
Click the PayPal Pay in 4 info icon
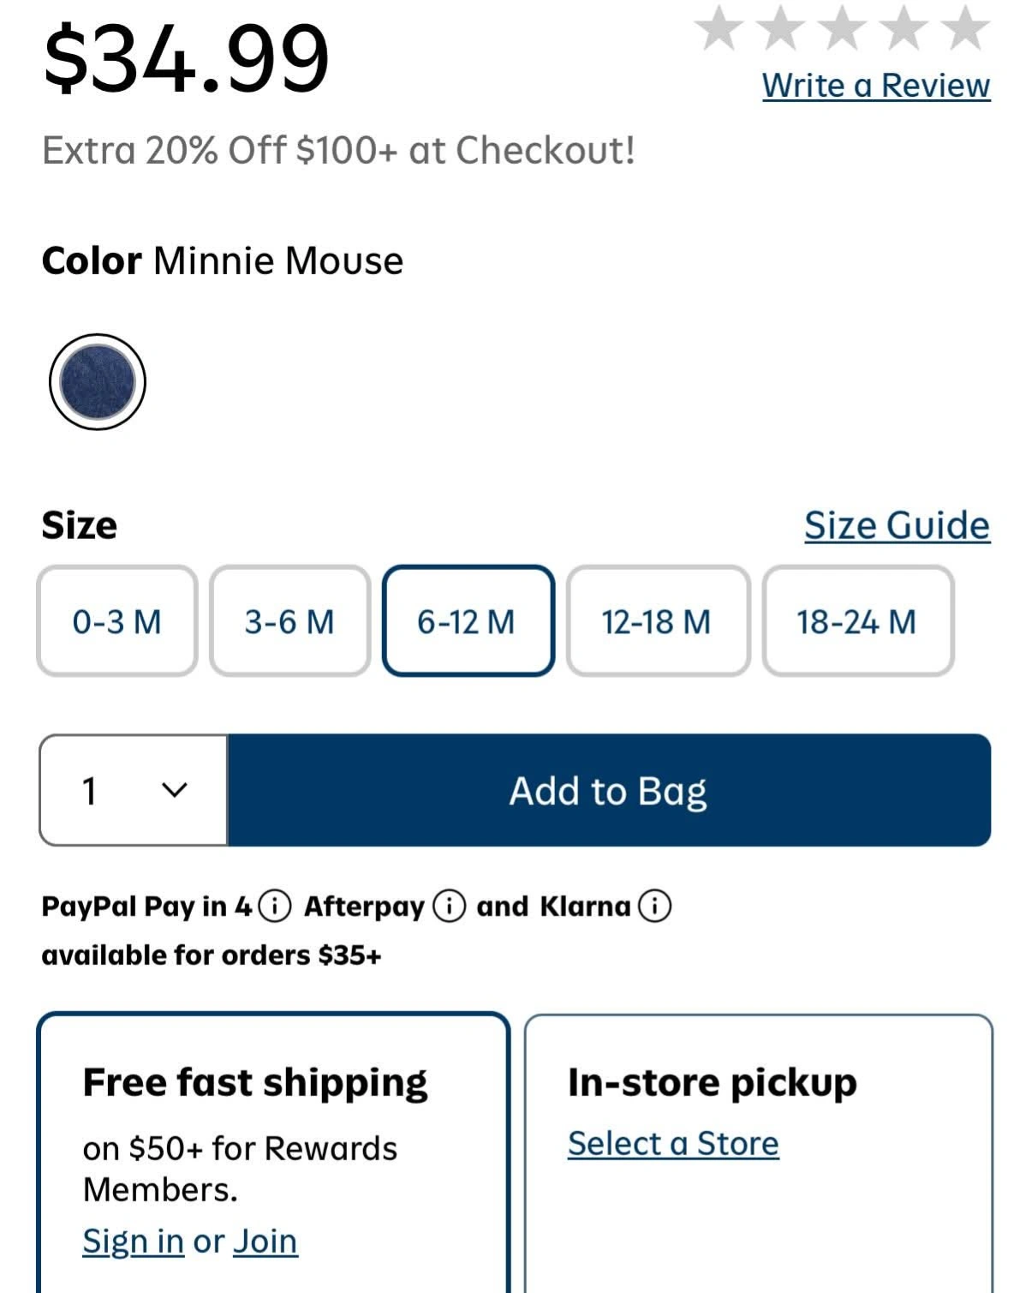pyautogui.click(x=274, y=906)
